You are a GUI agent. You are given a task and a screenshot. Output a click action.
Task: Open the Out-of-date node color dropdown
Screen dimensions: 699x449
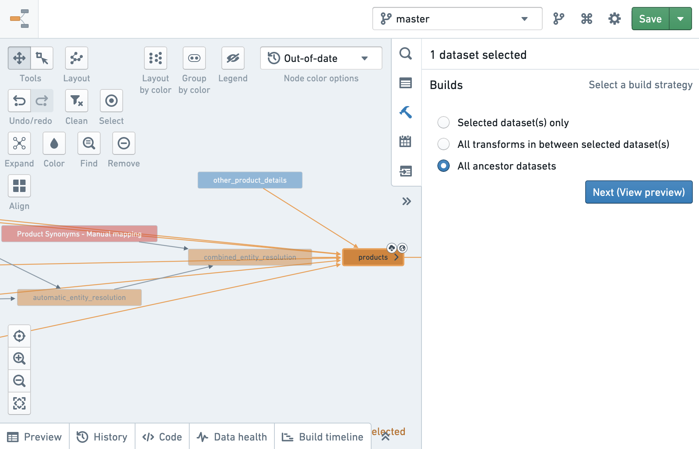(321, 58)
